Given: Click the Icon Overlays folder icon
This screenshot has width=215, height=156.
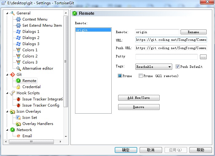Looking at the screenshot, I should coord(13,112).
